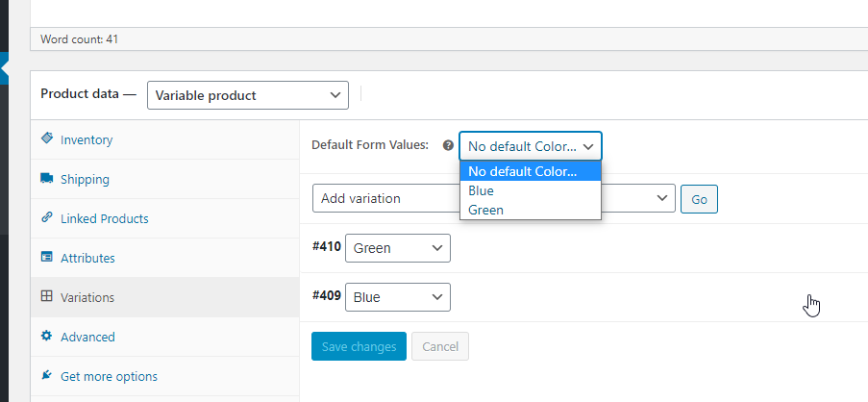Choose Green in the default color list
Screen dimensions: 868x402
coord(485,210)
